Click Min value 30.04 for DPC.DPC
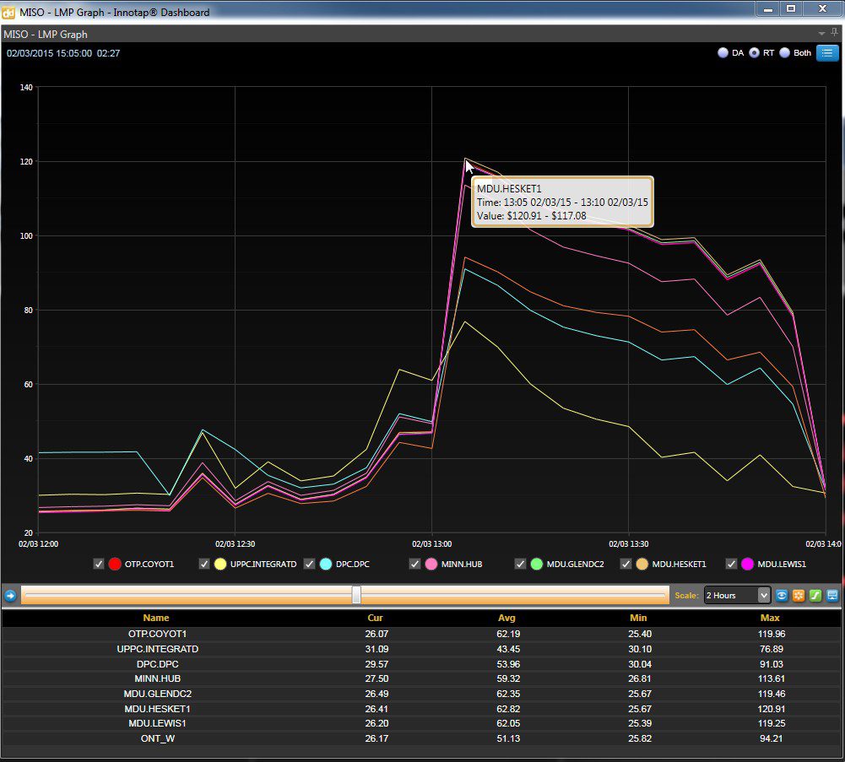The width and height of the screenshot is (845, 762). 640,664
